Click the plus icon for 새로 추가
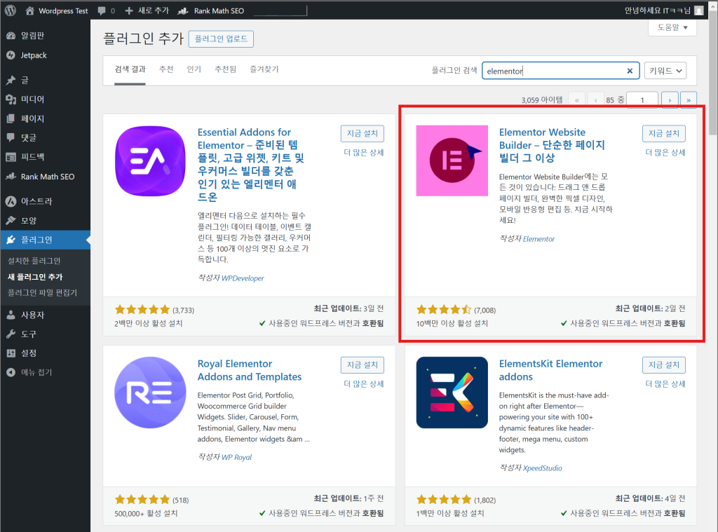718x532 pixels. (129, 11)
